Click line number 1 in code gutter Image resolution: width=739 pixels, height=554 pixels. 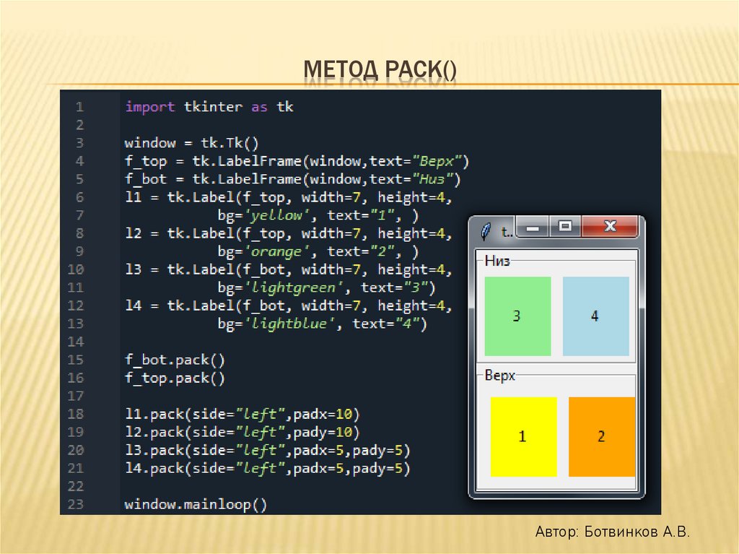tap(79, 107)
